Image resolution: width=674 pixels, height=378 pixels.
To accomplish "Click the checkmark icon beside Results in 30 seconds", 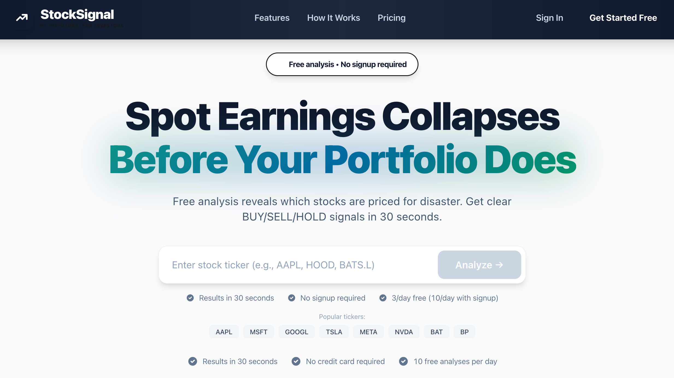I will point(190,298).
